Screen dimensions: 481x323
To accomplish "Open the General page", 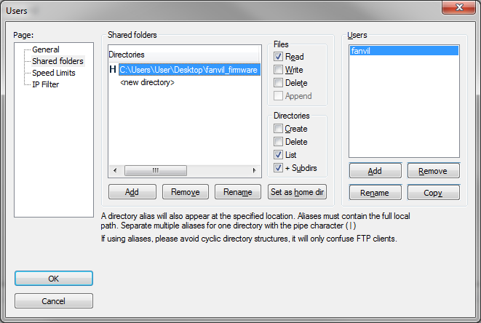I will 46,49.
